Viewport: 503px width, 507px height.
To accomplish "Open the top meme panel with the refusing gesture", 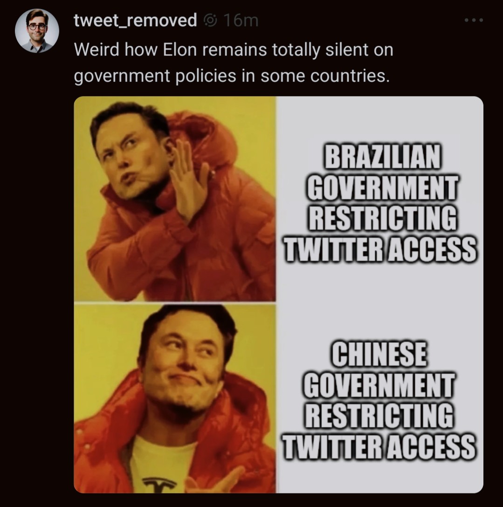I will point(175,199).
